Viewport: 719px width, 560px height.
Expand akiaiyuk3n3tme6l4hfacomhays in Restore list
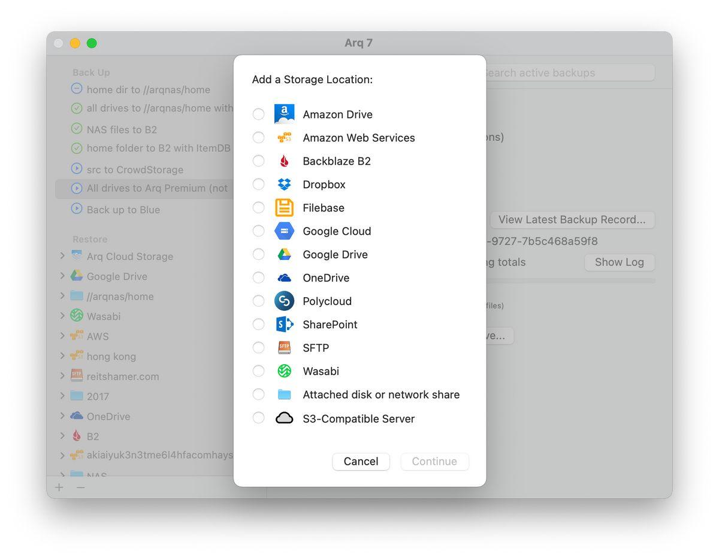tap(62, 455)
